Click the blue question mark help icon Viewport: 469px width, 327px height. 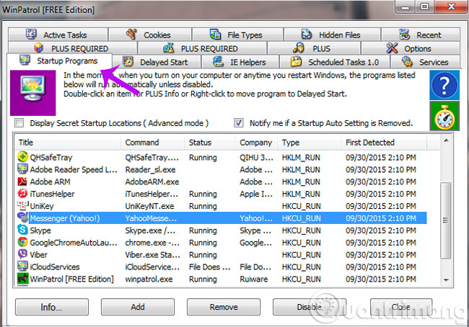click(x=444, y=85)
